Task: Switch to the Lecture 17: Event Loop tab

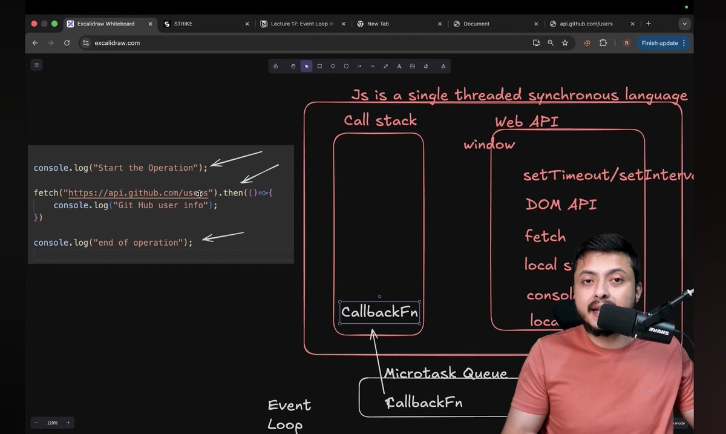Action: pos(296,24)
